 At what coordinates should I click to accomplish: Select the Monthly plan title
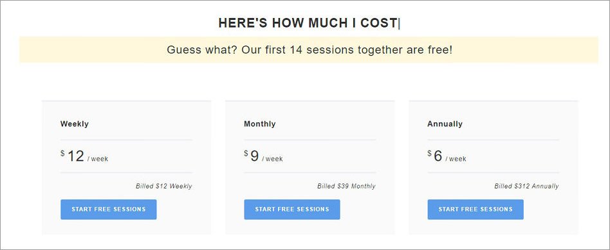(259, 124)
